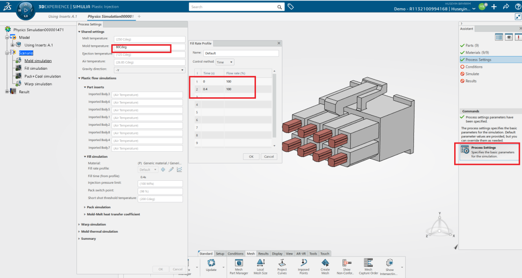Select Fill simulation in the tree
Image resolution: width=522 pixels, height=278 pixels.
point(36,68)
